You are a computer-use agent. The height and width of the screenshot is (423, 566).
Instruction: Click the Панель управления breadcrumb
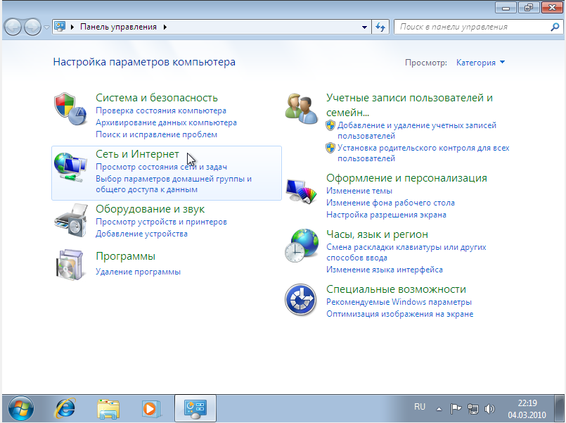pyautogui.click(x=118, y=27)
